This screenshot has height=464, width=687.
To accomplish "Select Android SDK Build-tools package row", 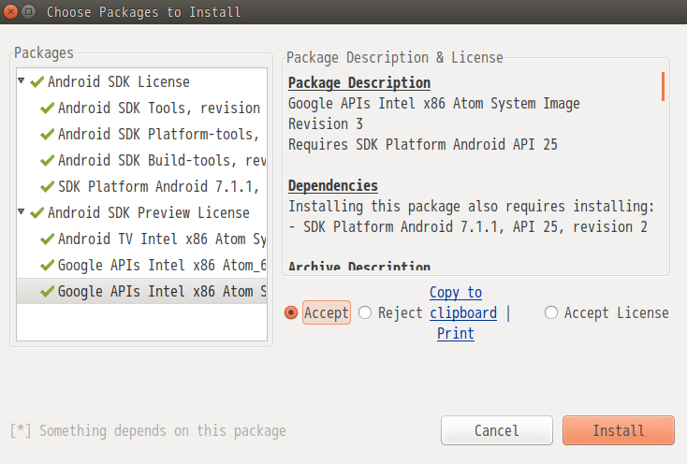I will (x=141, y=160).
